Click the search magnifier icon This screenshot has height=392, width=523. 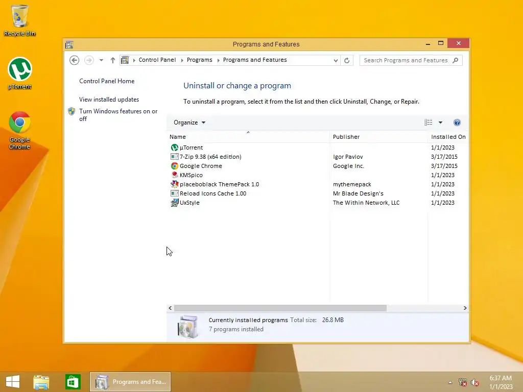(x=455, y=60)
